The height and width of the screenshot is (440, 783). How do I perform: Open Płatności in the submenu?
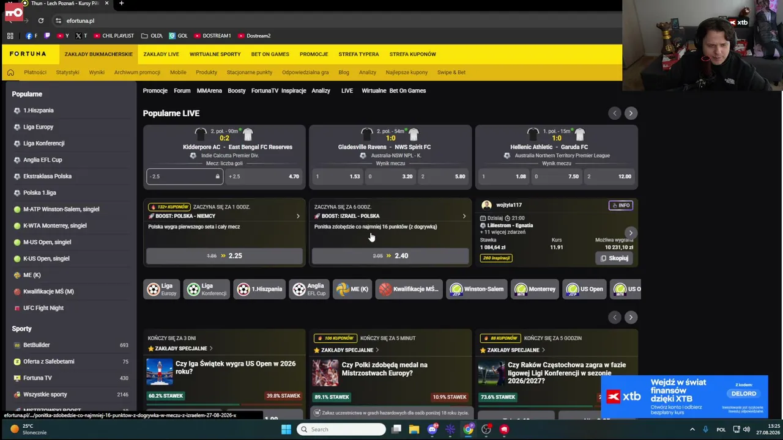coord(35,72)
